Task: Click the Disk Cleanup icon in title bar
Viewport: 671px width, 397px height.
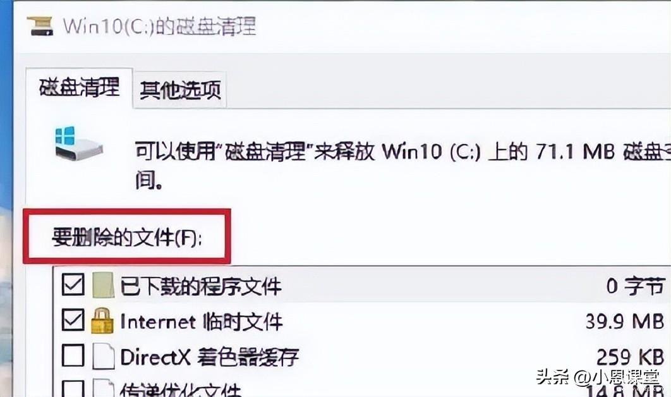Action: pos(40,26)
